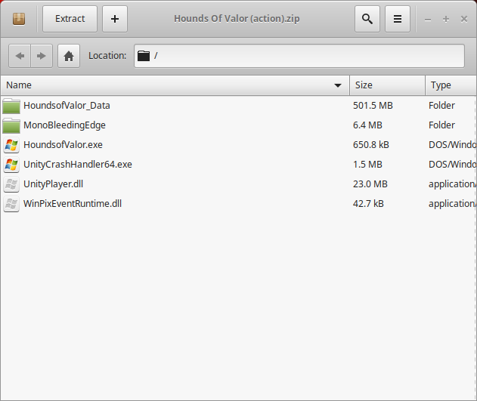Select the MonoBleedingEdge folder name

point(64,125)
